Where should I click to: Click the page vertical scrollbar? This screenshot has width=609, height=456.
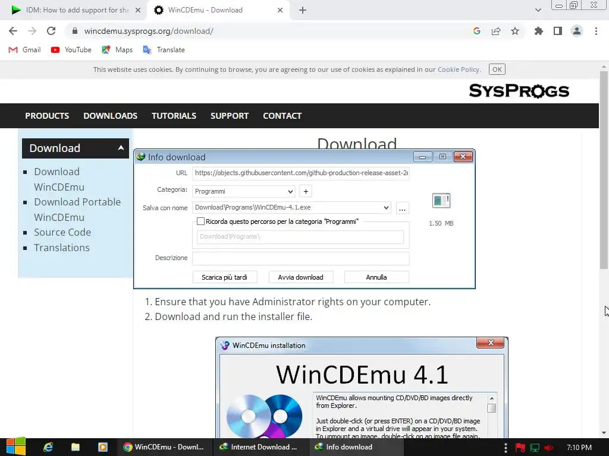click(604, 169)
